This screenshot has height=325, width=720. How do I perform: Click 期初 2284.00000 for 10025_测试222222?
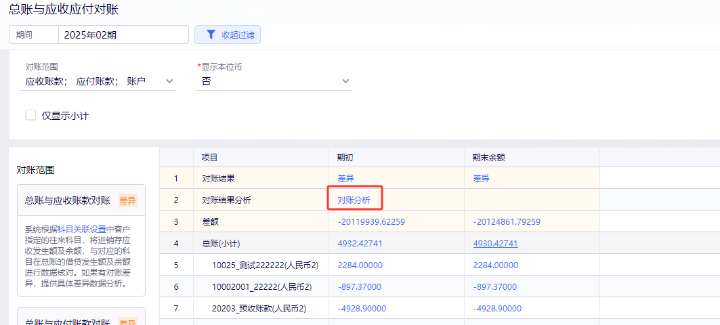[360, 265]
